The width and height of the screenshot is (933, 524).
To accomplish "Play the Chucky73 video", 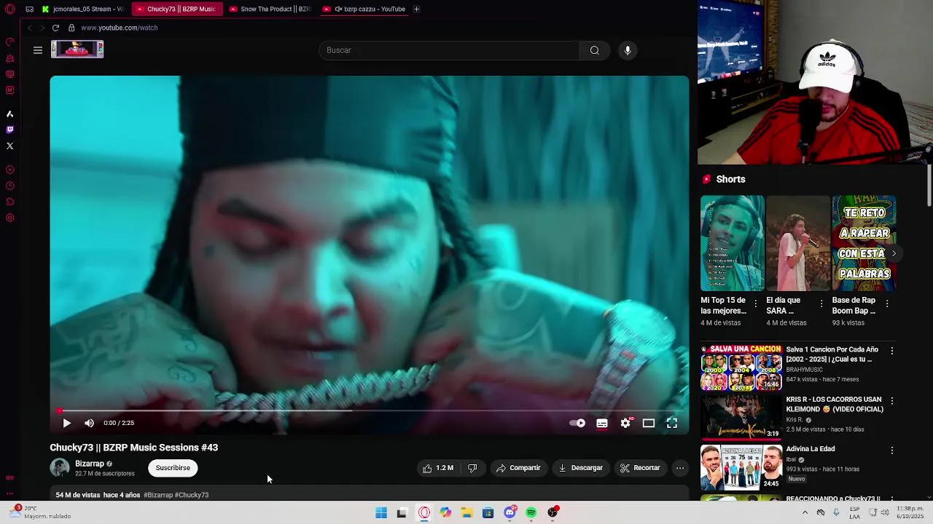I will [x=66, y=423].
